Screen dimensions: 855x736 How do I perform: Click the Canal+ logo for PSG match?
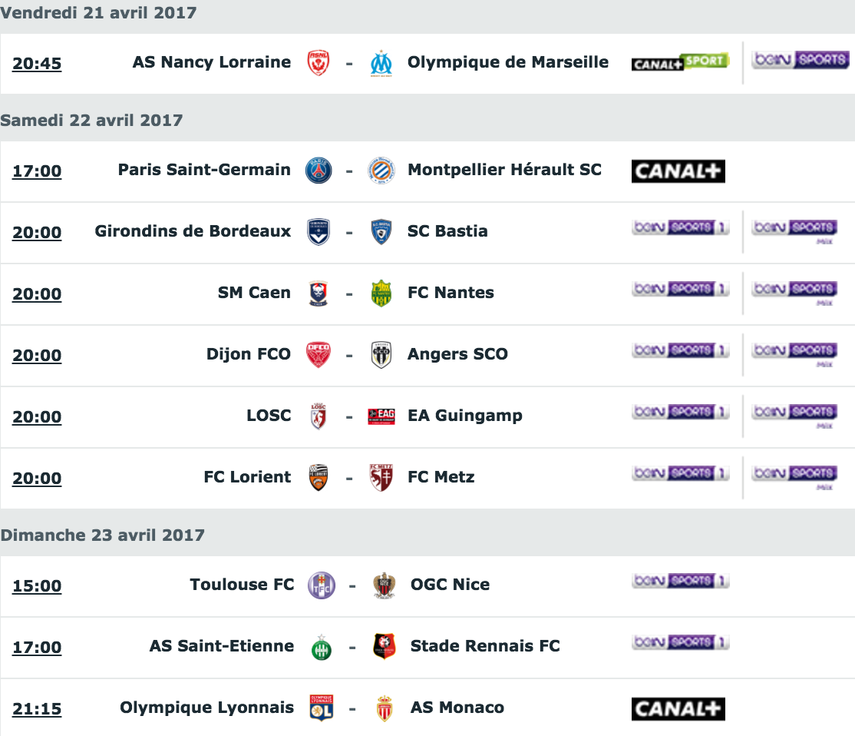pyautogui.click(x=678, y=171)
